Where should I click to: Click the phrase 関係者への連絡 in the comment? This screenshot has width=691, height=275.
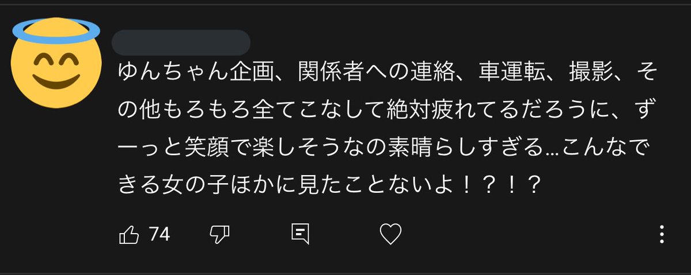pyautogui.click(x=375, y=73)
